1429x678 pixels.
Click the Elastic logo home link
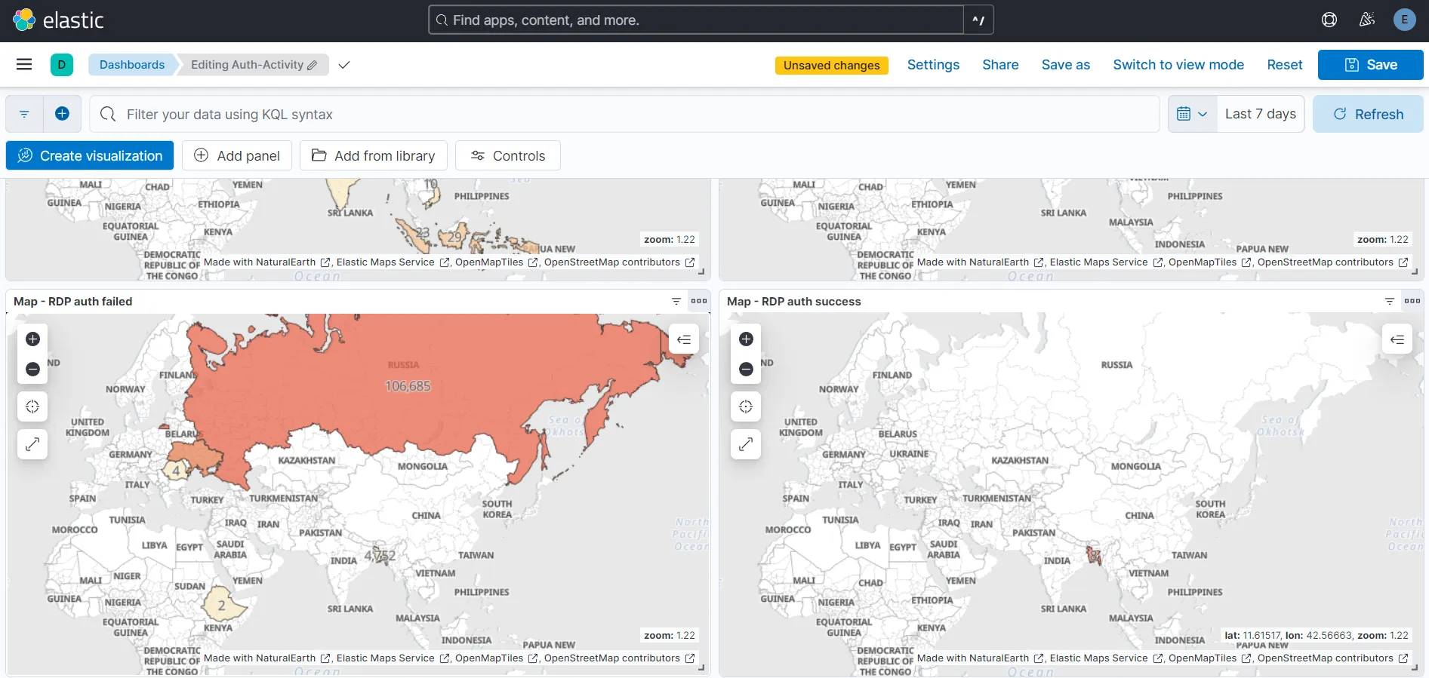58,20
